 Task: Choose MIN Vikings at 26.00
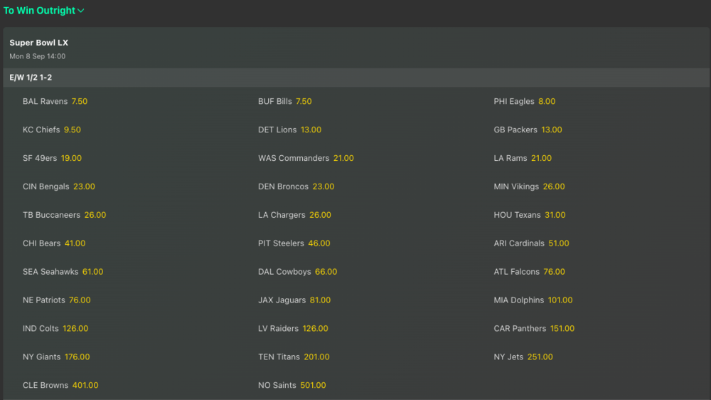[x=529, y=186]
